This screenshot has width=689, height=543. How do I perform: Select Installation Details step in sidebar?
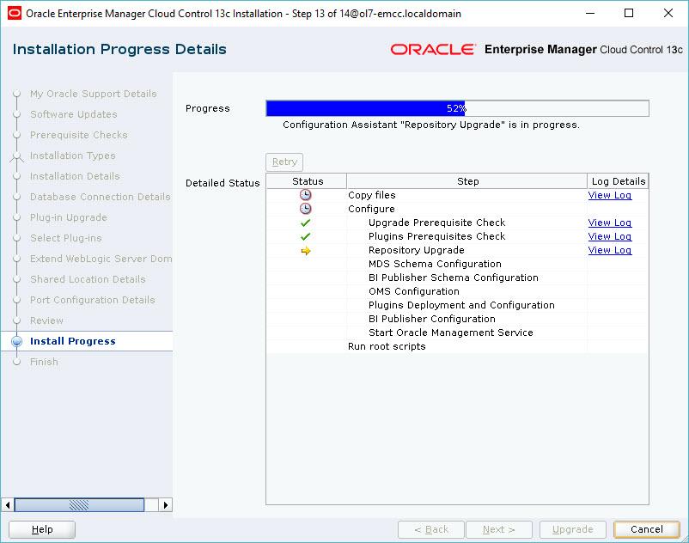pyautogui.click(x=75, y=176)
